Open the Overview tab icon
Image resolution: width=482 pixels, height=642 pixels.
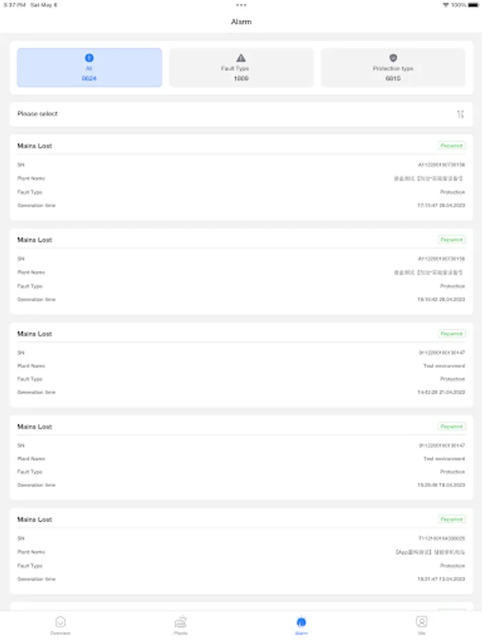(x=61, y=622)
